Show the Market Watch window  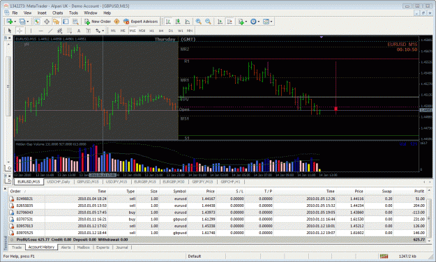tap(37, 22)
